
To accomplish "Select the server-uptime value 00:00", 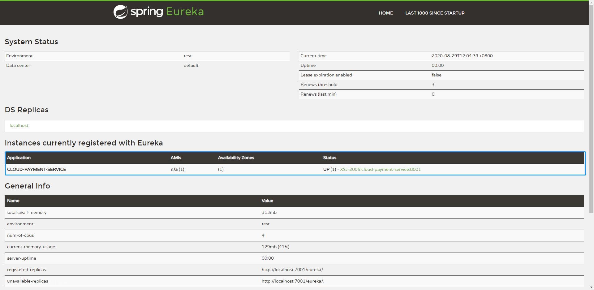I will coord(268,258).
